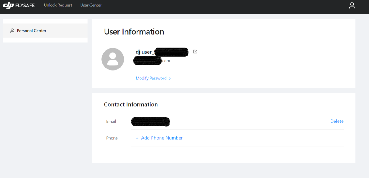
Task: Click the chevron after Modify Password
Action: coord(170,78)
